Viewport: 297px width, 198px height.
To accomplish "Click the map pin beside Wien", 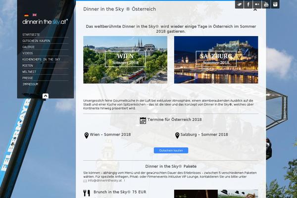I will [x=86, y=135].
